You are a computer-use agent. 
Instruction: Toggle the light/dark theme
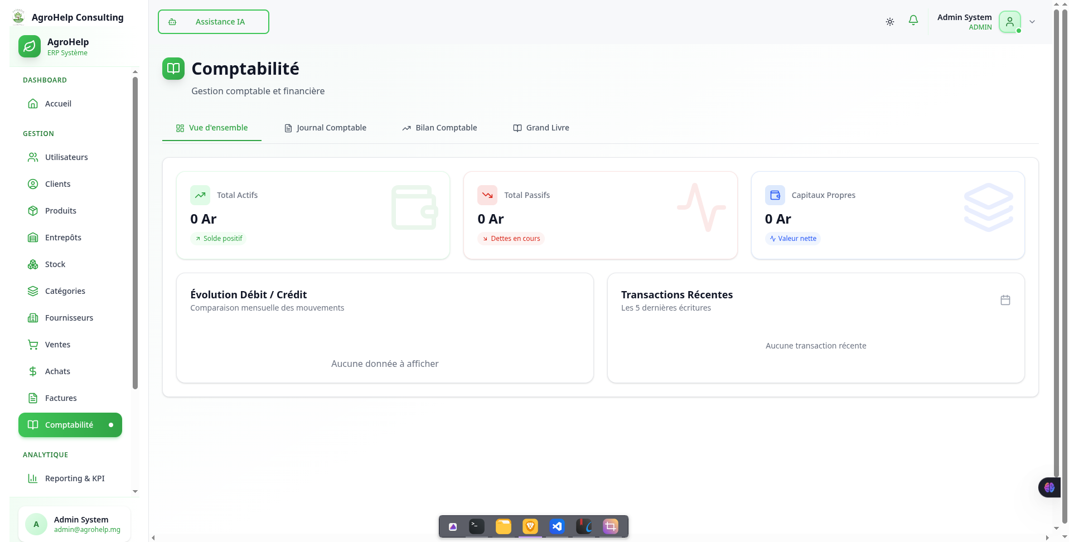889,21
